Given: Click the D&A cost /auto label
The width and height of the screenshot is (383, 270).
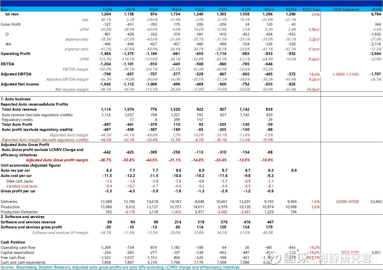Looking at the screenshot, I should click(20, 181).
